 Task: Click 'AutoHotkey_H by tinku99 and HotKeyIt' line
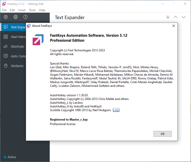coord(76,106)
